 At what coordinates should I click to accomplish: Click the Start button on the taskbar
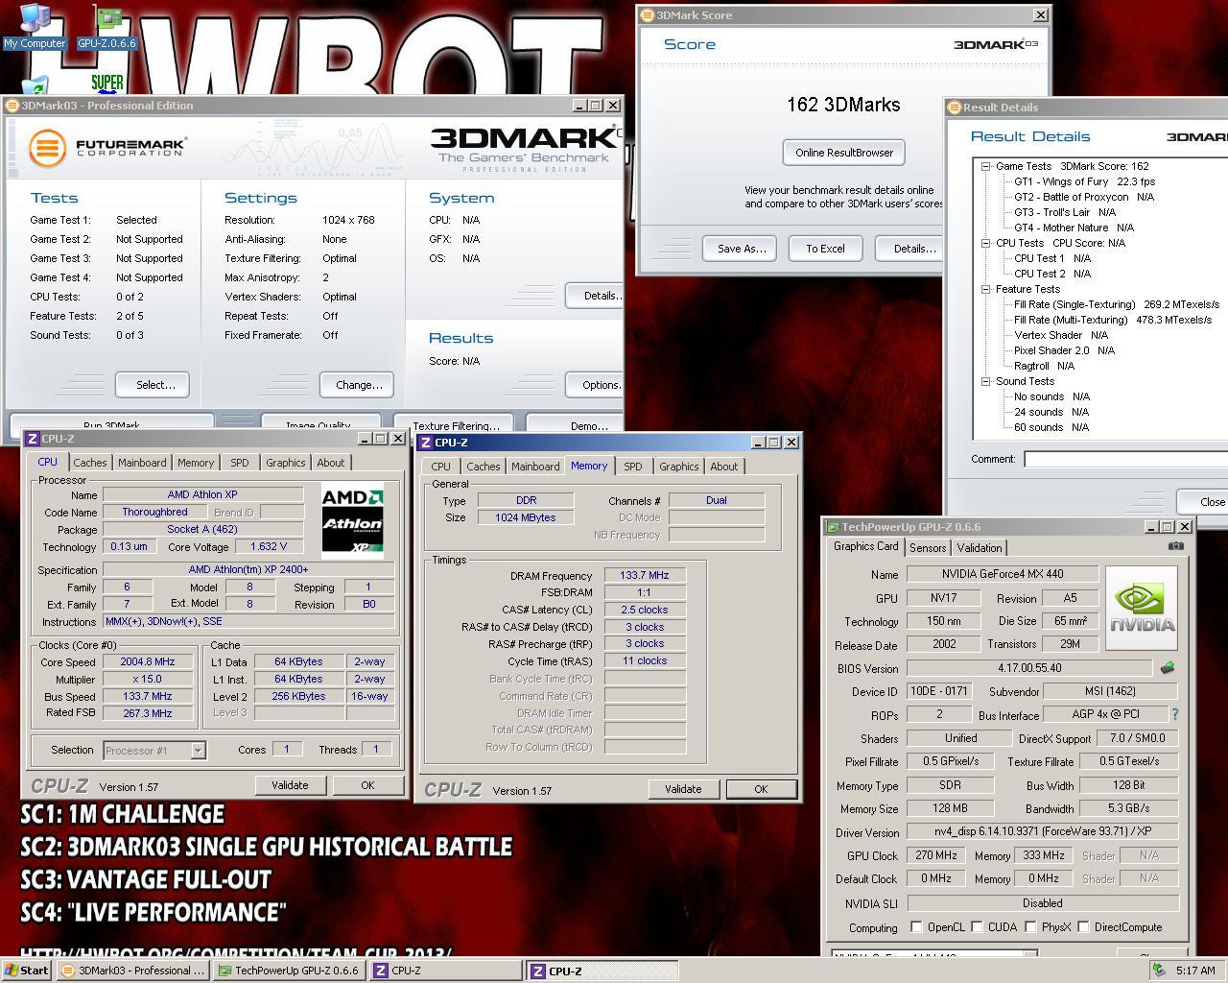pos(27,971)
